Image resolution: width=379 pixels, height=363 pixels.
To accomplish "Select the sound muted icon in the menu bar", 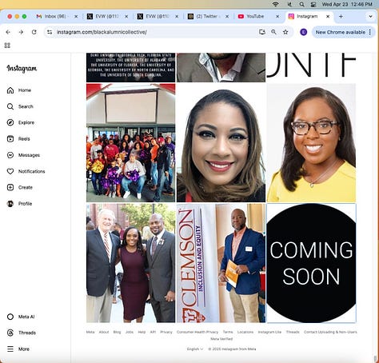I will coord(289,4).
